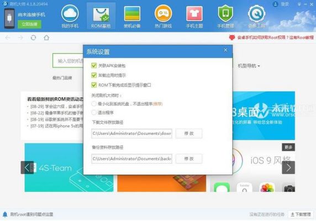Open the 我的手机 cloud icon

[x=70, y=14]
